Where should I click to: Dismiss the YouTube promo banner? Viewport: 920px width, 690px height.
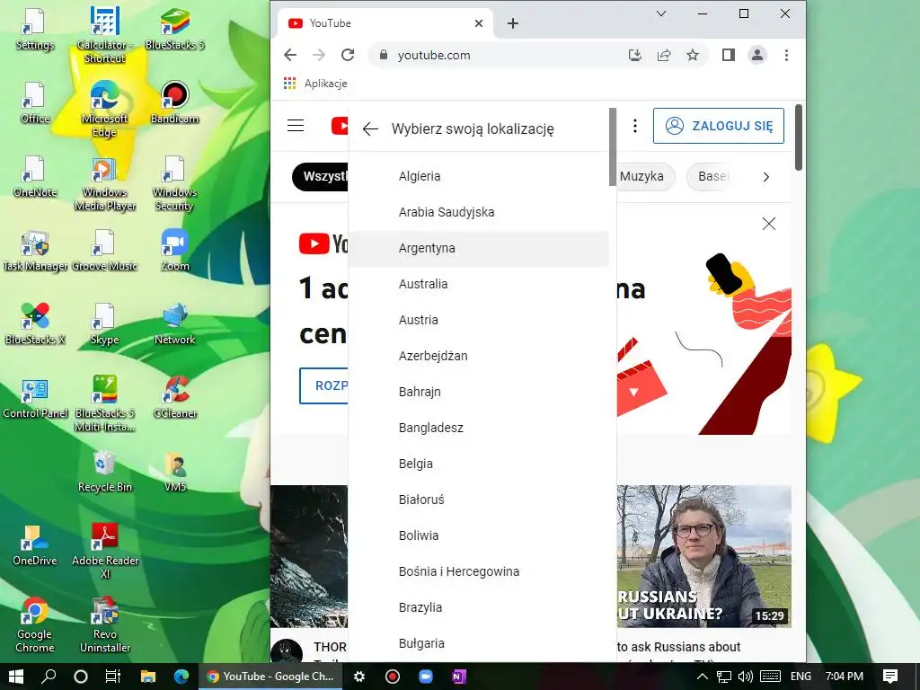click(x=769, y=224)
